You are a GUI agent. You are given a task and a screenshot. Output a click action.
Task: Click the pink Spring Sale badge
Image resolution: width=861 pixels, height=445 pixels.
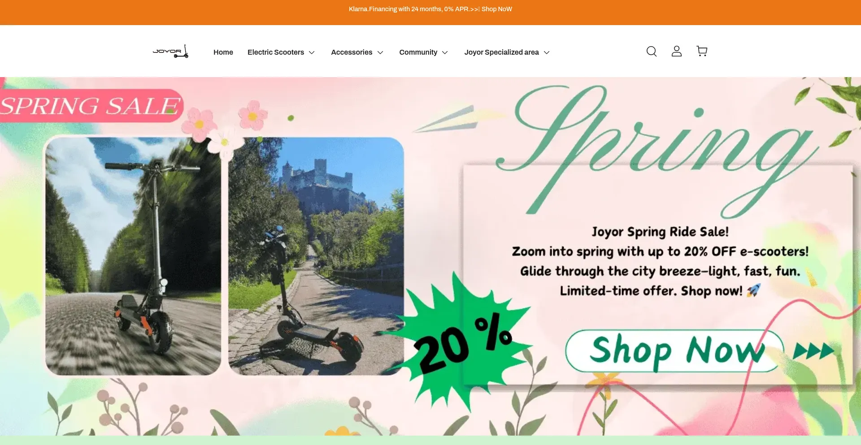click(x=91, y=106)
